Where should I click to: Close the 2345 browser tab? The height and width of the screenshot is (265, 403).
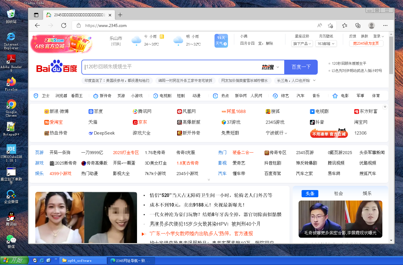110,15
